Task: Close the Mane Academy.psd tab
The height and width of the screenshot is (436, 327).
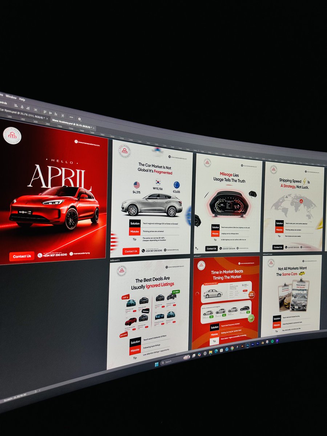Action: (94, 128)
